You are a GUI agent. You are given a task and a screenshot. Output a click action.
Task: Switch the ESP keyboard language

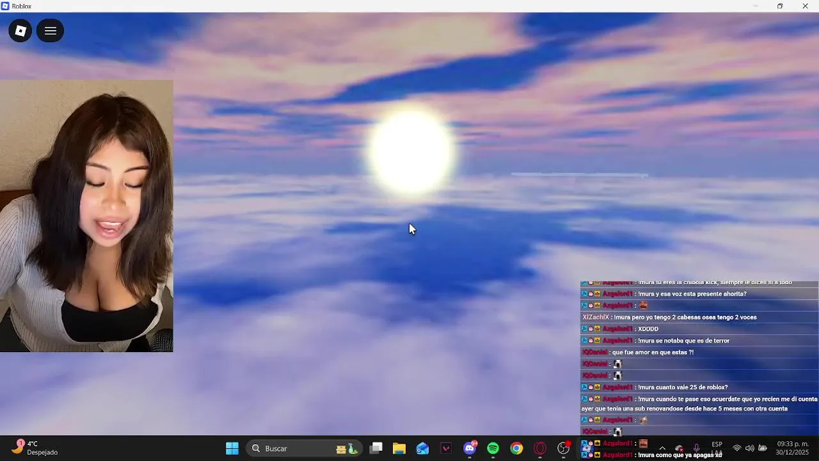coord(717,448)
